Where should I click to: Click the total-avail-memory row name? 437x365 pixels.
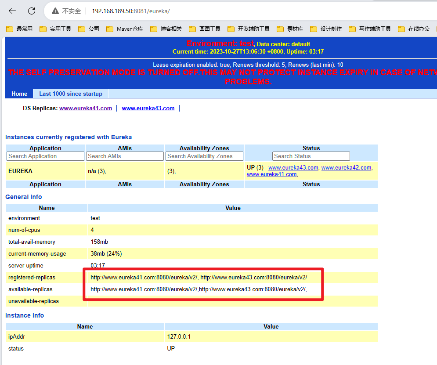[32, 242]
